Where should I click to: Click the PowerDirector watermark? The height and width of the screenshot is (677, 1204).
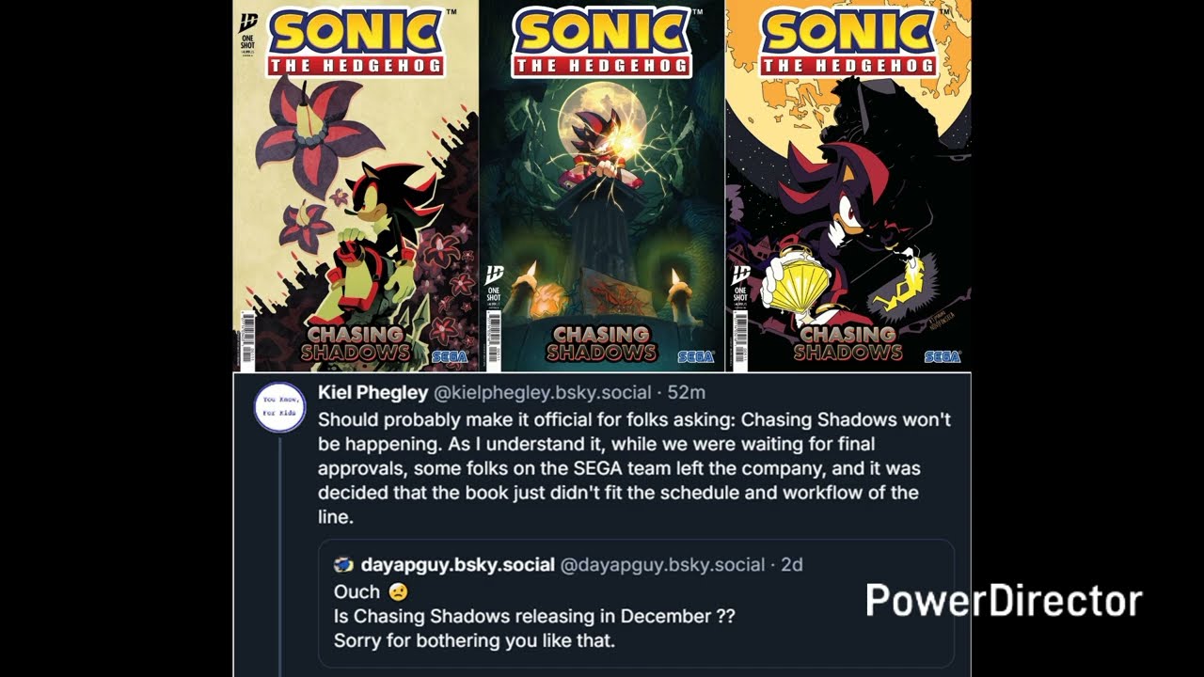click(x=1004, y=601)
